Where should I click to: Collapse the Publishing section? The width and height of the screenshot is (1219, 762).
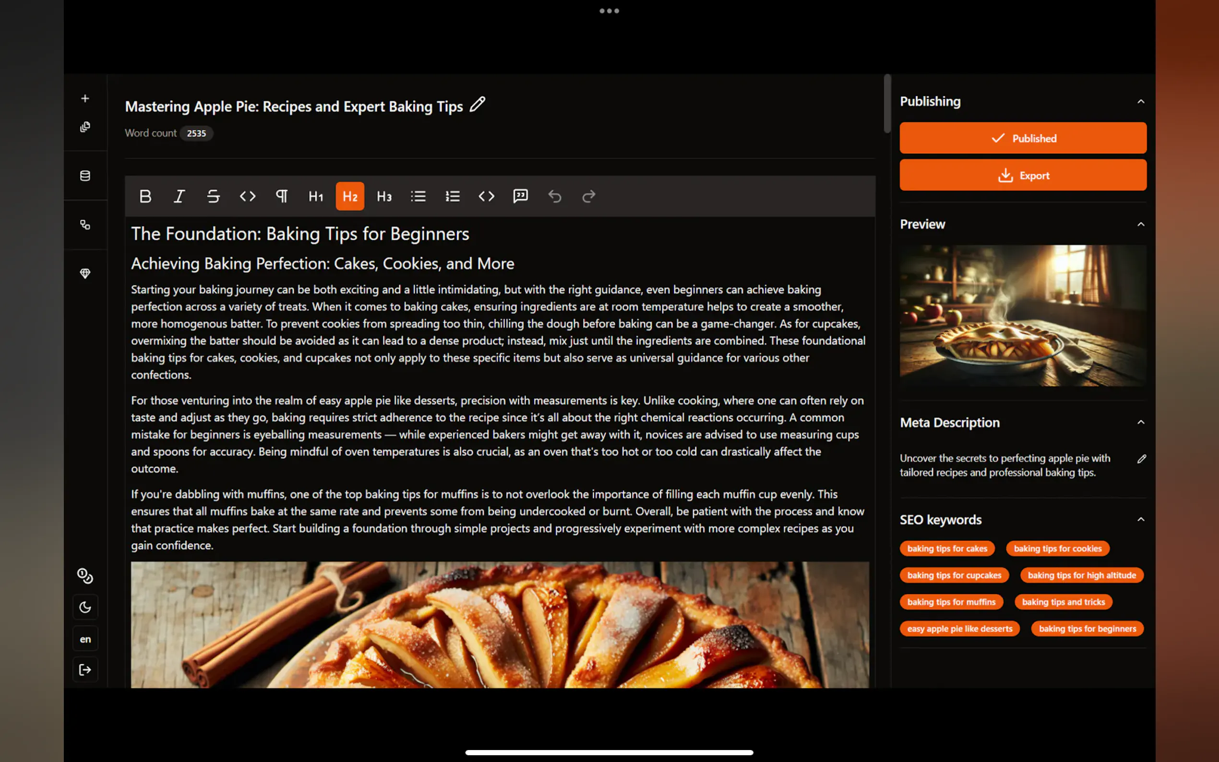[1140, 102]
